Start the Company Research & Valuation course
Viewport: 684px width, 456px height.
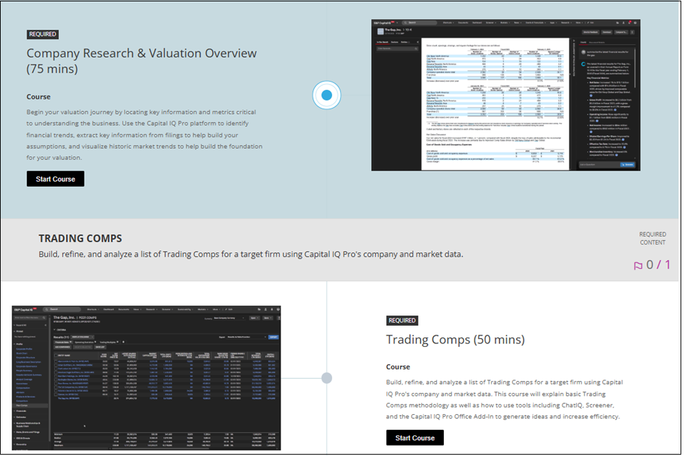[56, 179]
